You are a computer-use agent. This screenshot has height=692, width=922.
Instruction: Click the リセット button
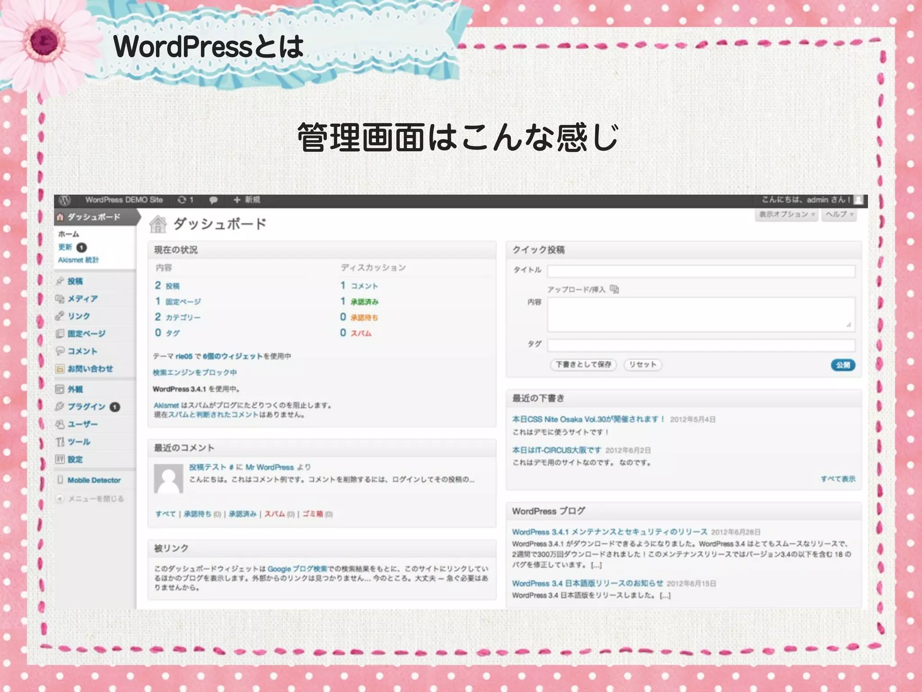(x=643, y=364)
